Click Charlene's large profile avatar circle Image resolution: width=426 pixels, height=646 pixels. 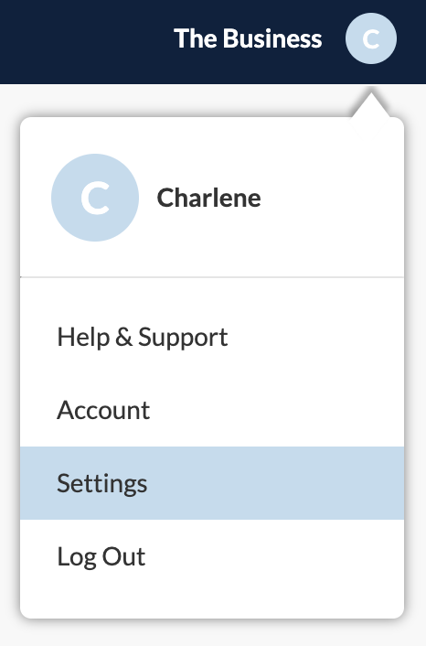click(95, 198)
